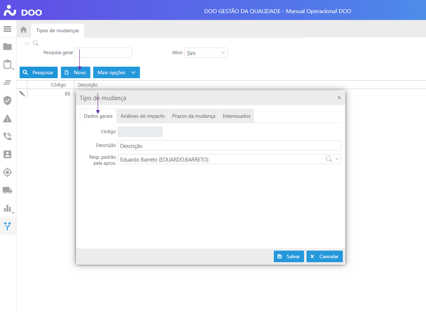Collapse the search filter panel chevron
Image resolution: width=426 pixels, height=312 pixels.
(27, 43)
